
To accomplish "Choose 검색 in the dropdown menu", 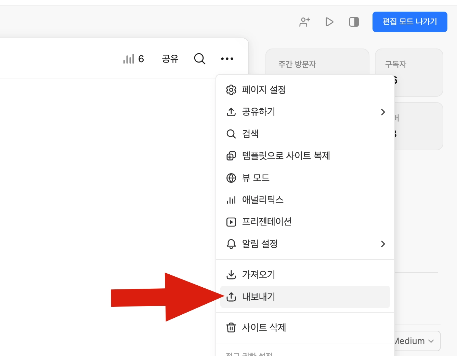I will [x=250, y=134].
